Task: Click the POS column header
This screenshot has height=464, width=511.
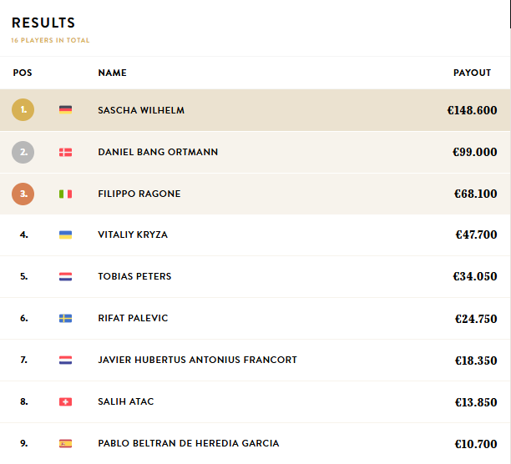Action: [x=23, y=73]
